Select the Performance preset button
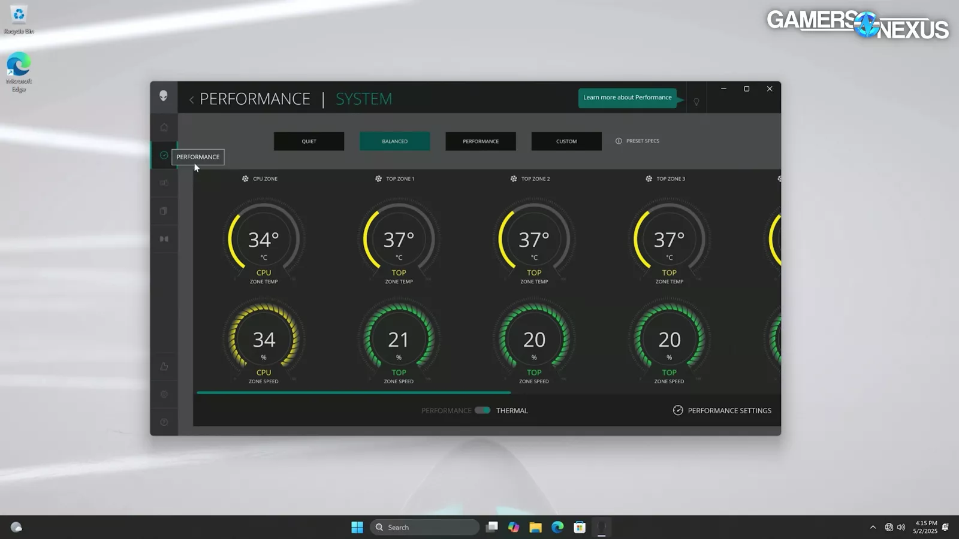The image size is (959, 539). pyautogui.click(x=480, y=141)
